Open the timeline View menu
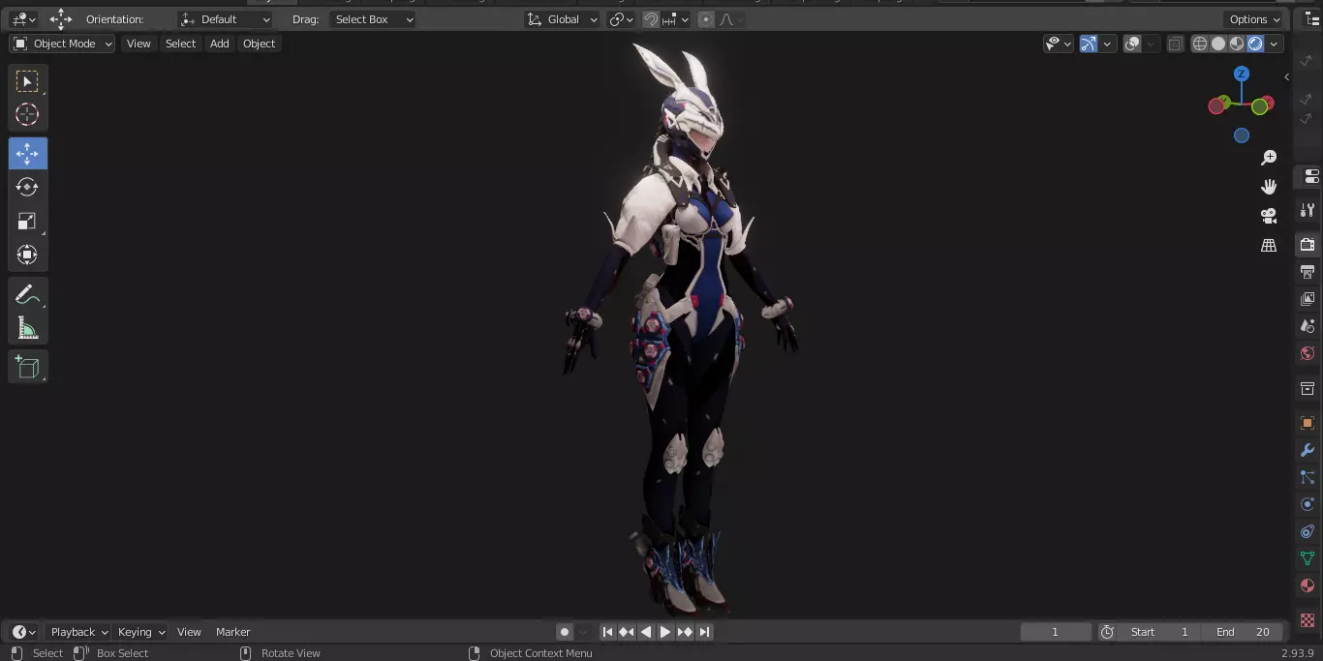This screenshot has height=661, width=1323. 189,632
